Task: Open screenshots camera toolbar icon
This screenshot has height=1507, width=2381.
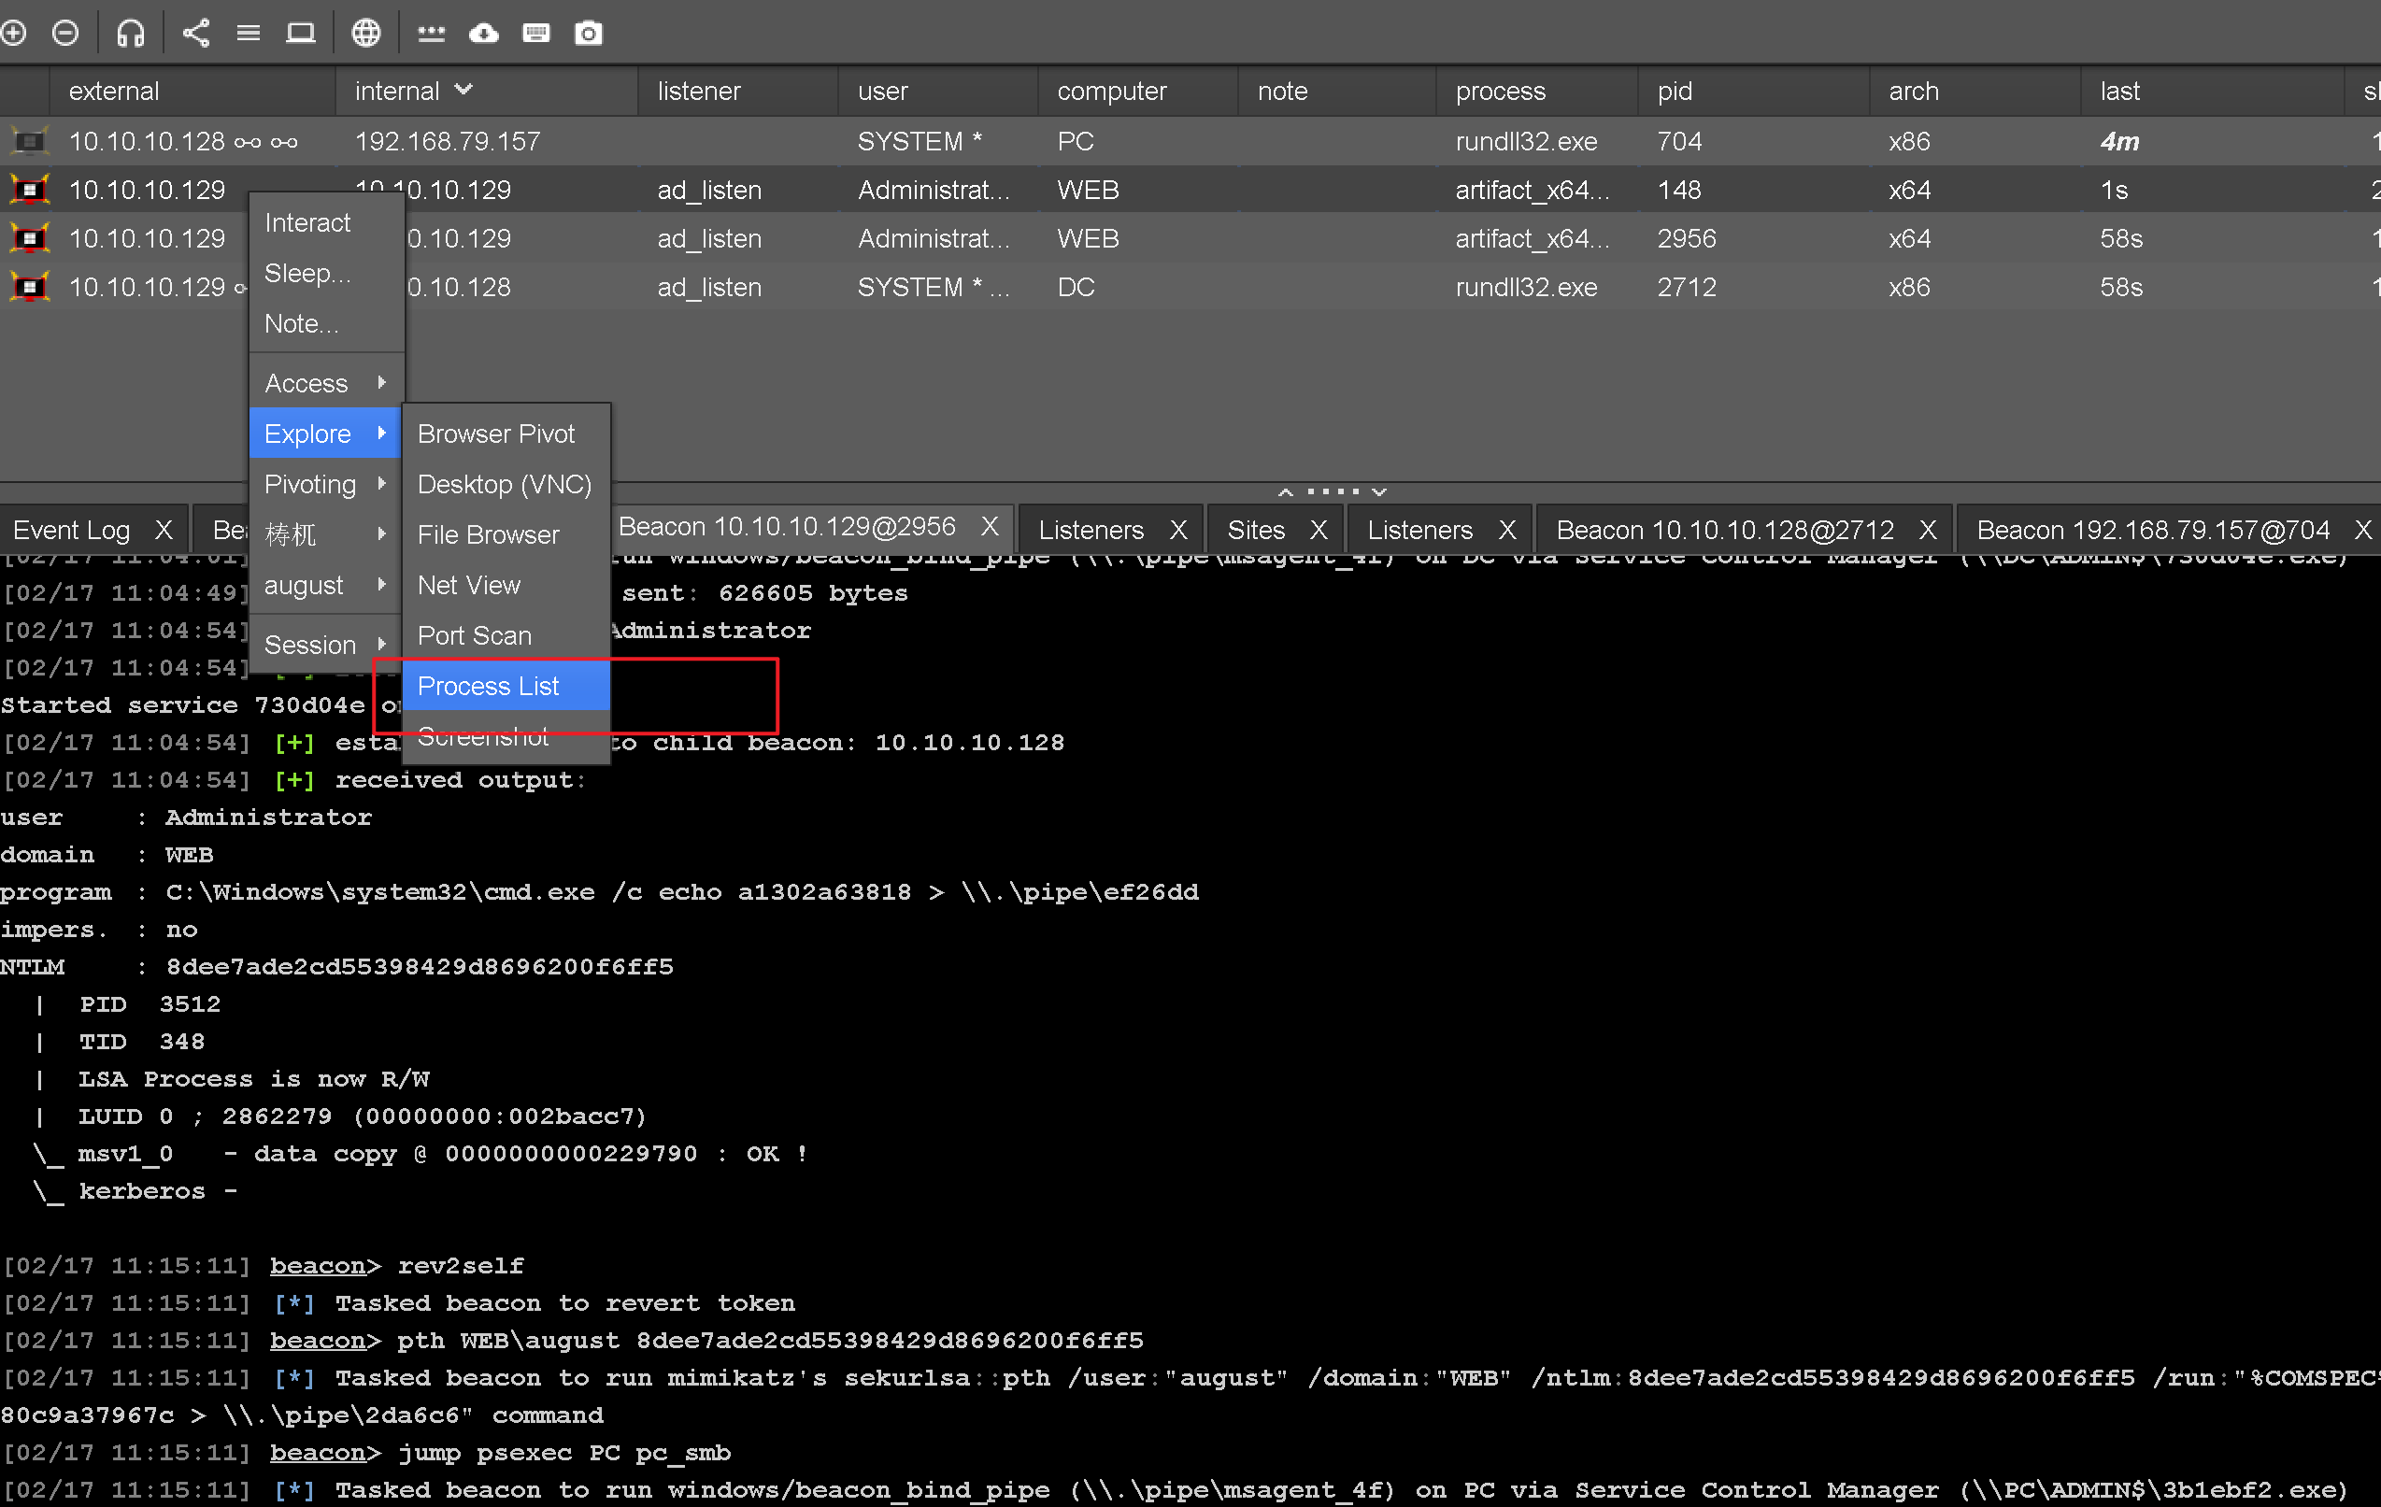Action: tap(589, 34)
